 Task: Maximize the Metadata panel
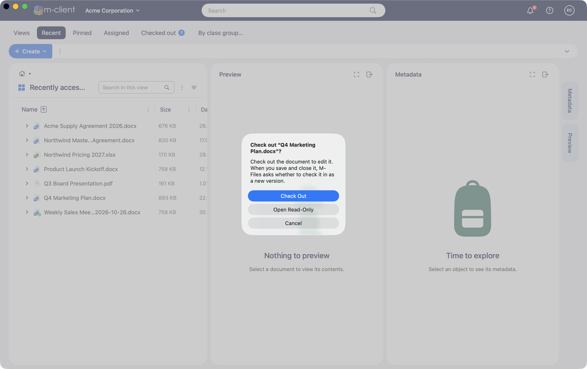[532, 75]
